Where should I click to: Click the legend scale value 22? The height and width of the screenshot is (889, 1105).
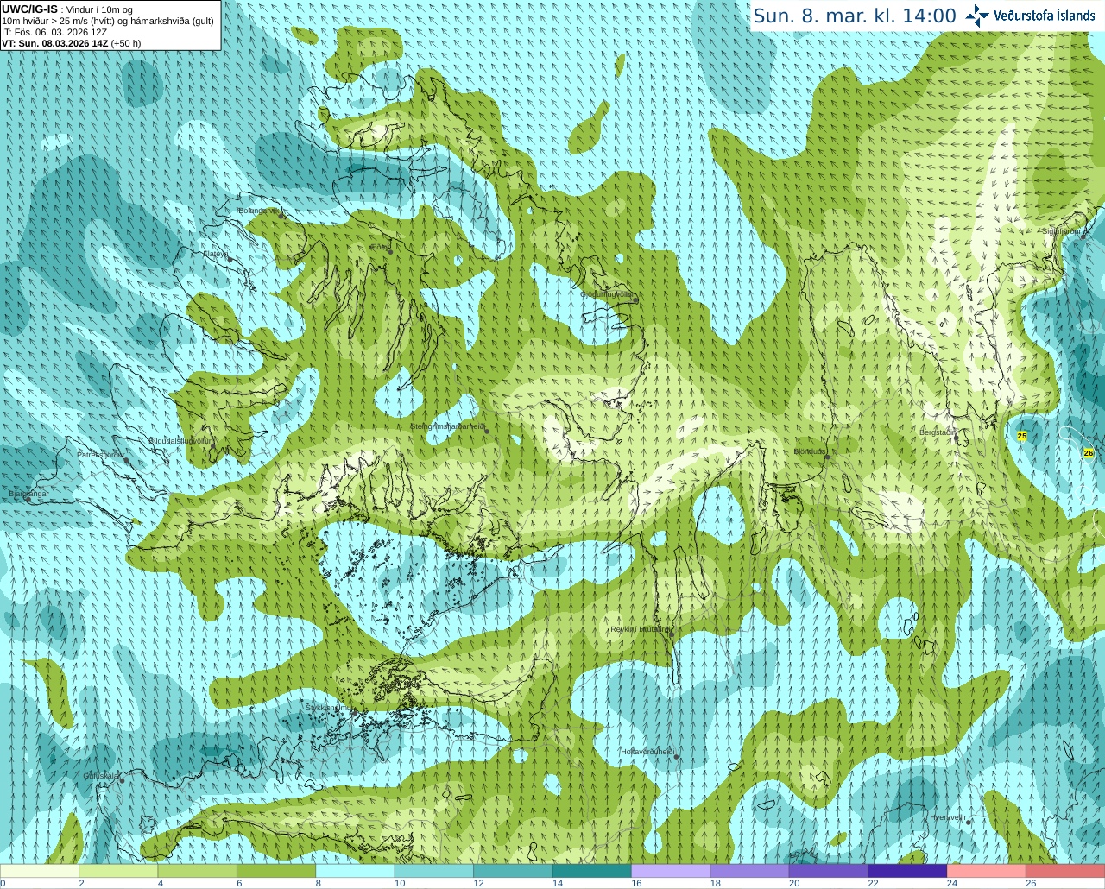point(873,884)
